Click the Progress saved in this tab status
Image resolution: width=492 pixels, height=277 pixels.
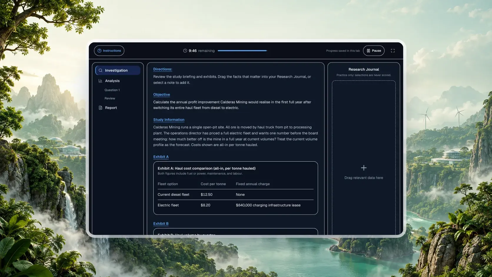coord(343,51)
